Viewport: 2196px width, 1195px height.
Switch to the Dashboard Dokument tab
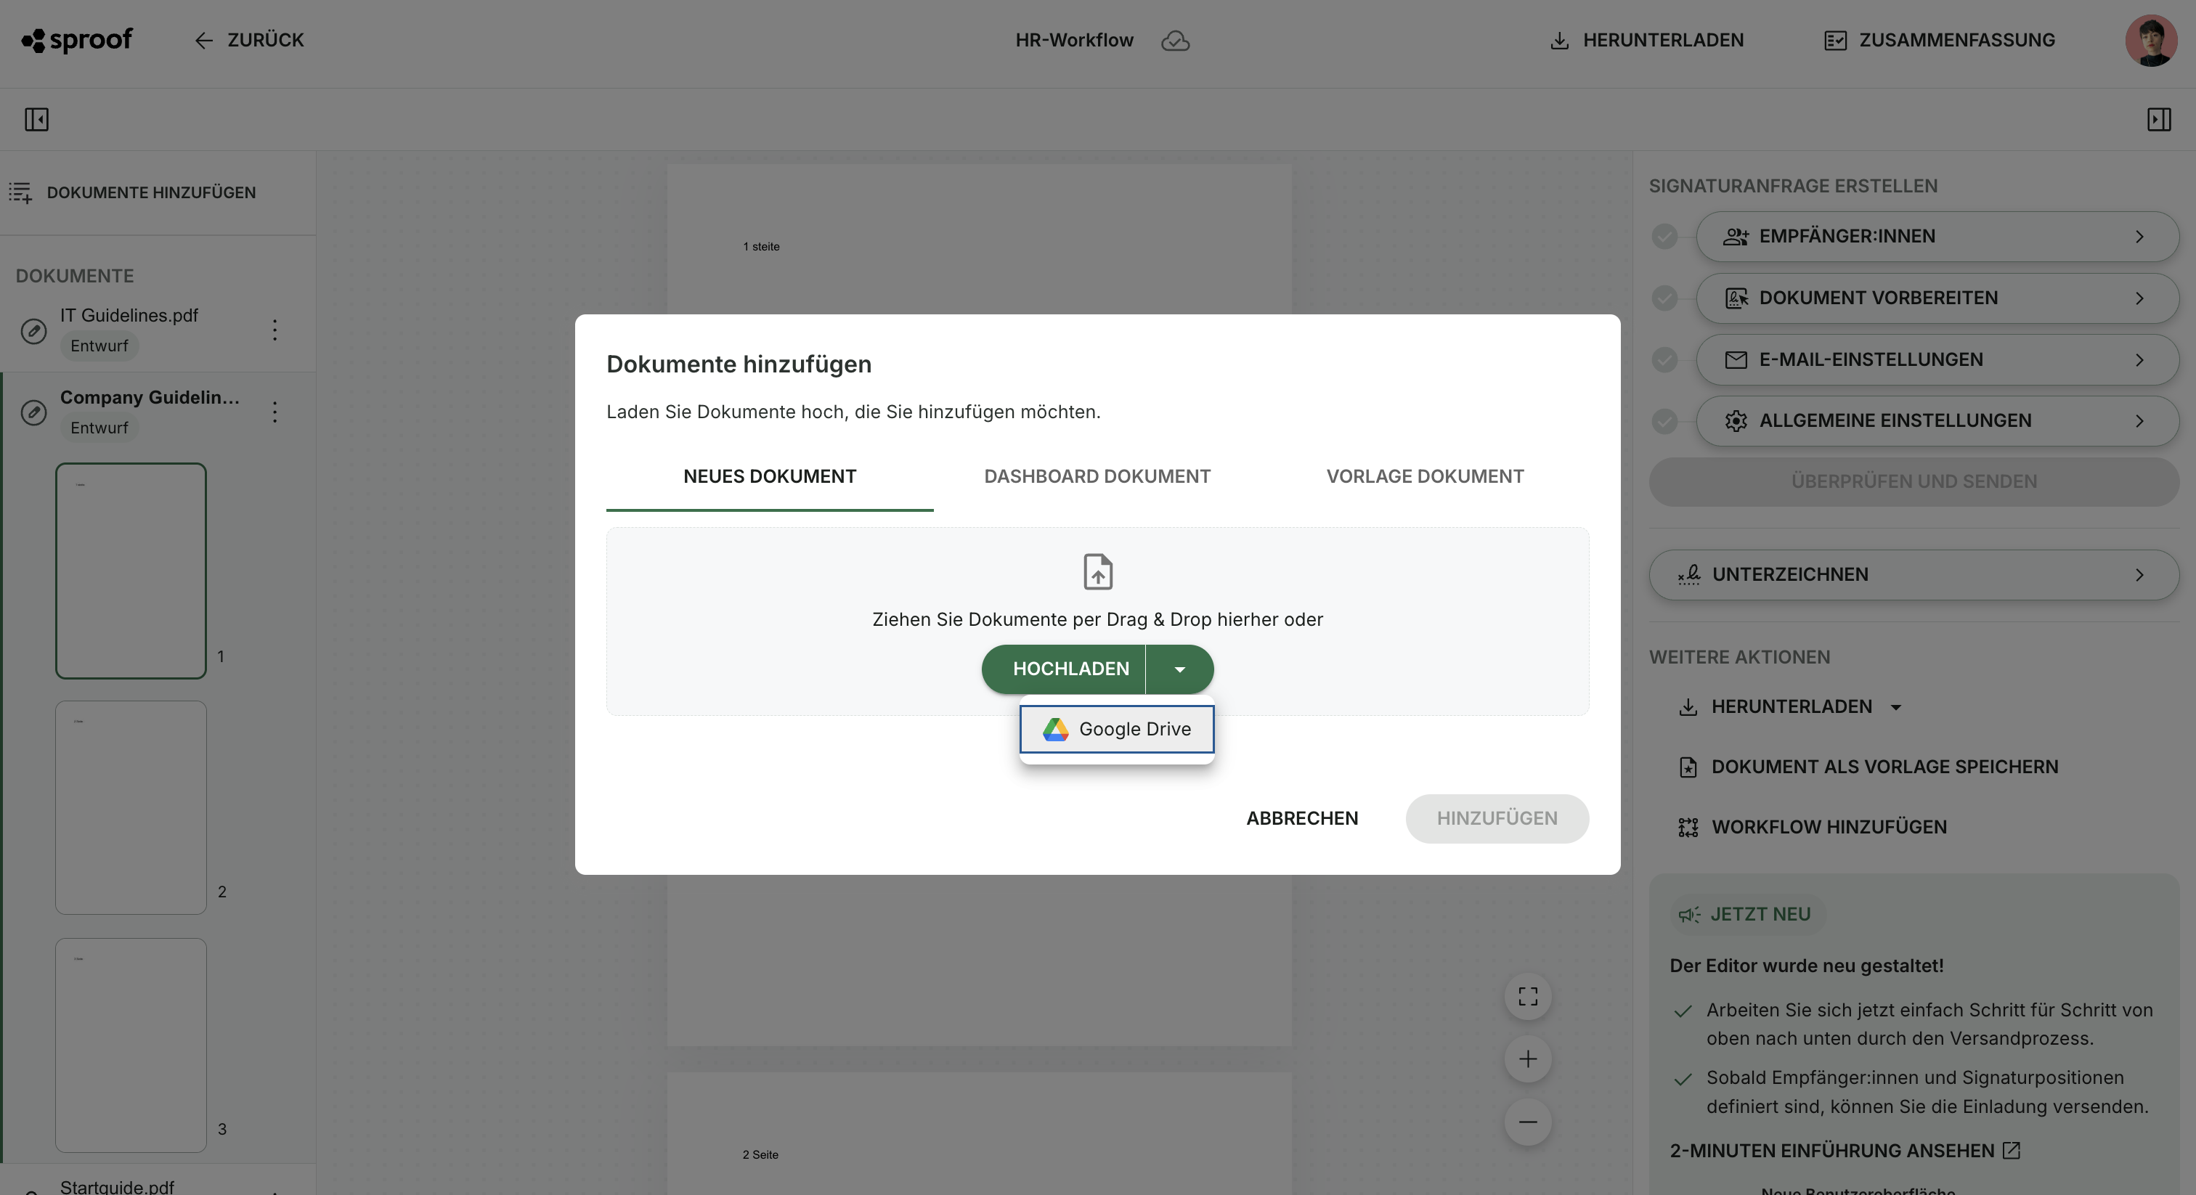coord(1097,476)
